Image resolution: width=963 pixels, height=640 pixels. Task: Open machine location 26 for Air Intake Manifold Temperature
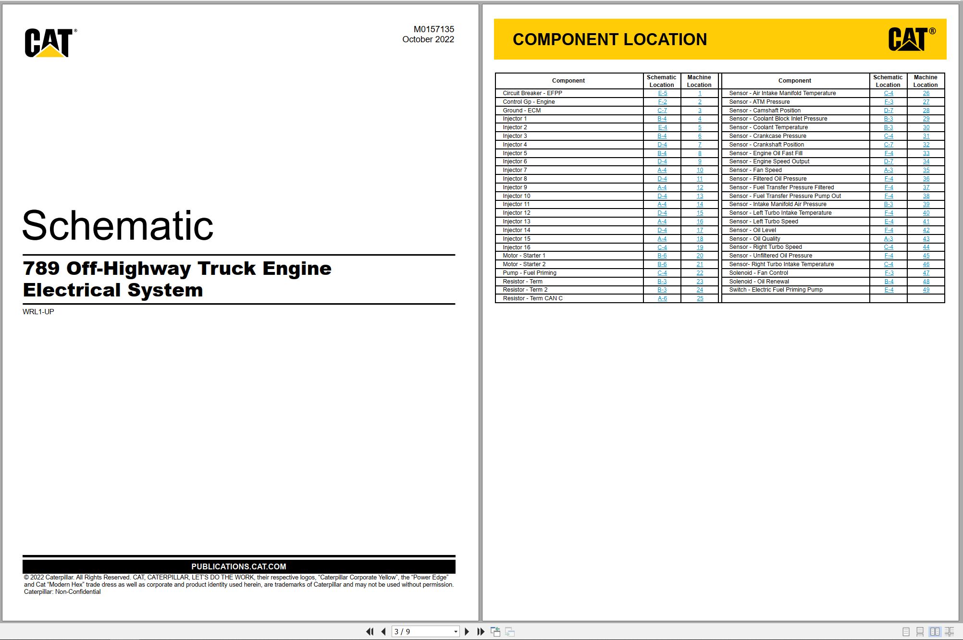click(x=926, y=93)
